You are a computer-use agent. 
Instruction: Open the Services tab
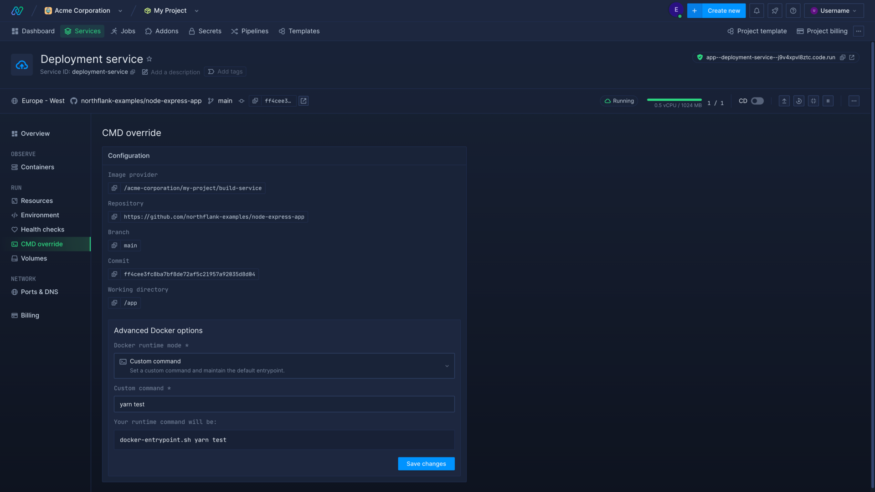click(x=82, y=31)
